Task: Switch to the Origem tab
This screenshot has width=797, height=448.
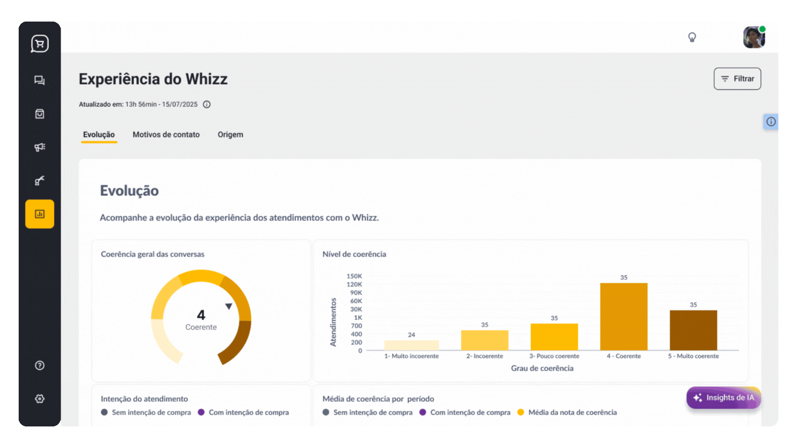Action: click(230, 134)
